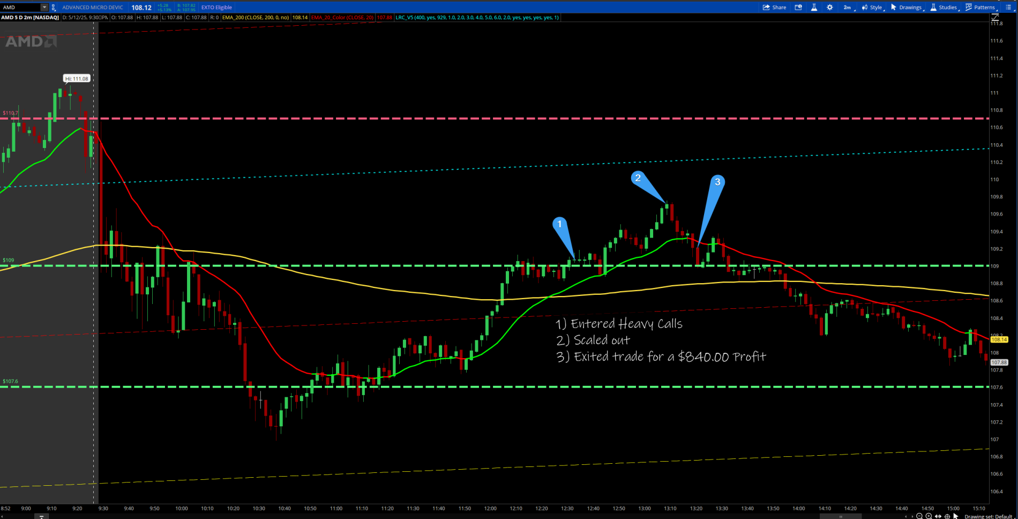Click the EMA_20_Color study label
Screen dimensions: 1018x519
342,17
